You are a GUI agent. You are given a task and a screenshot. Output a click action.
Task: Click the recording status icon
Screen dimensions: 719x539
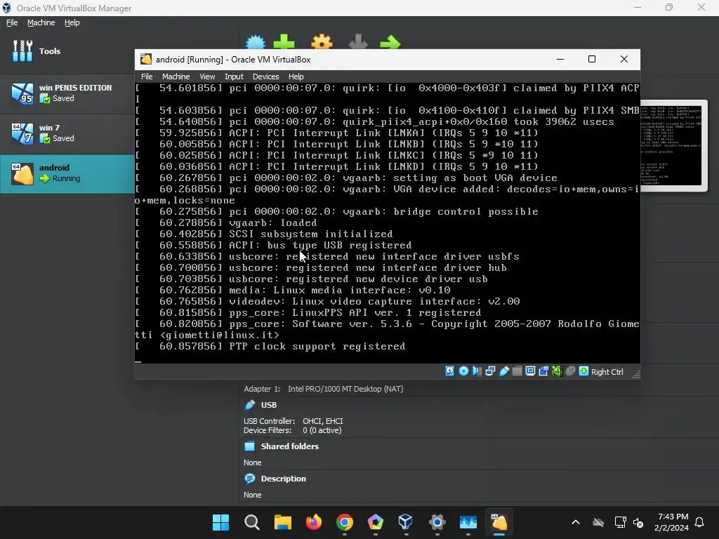[x=544, y=371]
